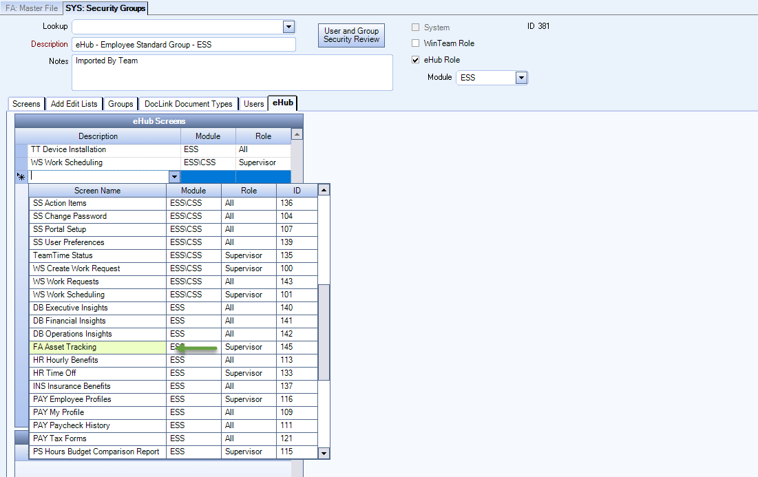The width and height of the screenshot is (758, 477).
Task: Expand the screen picker dropdown in new row
Action: (x=174, y=177)
